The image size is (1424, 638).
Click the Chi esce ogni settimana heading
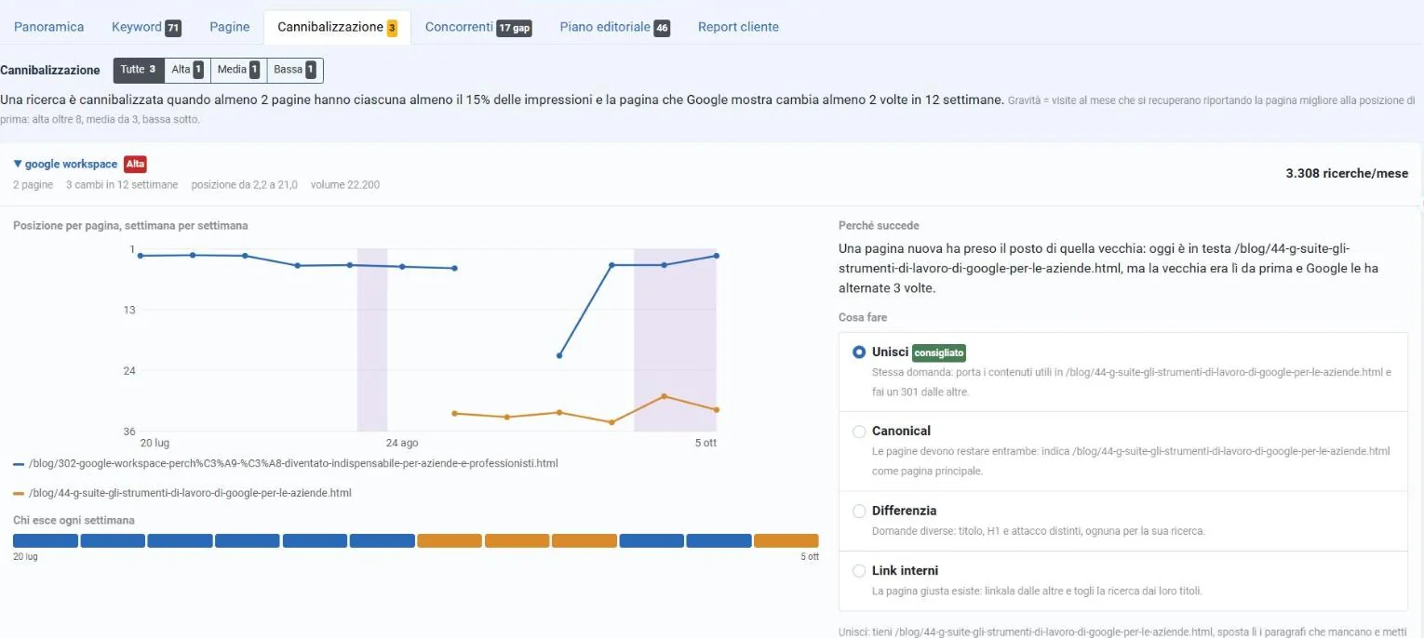(74, 520)
